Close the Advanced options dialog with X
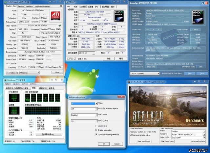 click(121, 97)
